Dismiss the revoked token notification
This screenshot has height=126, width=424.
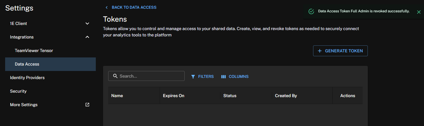(x=419, y=12)
